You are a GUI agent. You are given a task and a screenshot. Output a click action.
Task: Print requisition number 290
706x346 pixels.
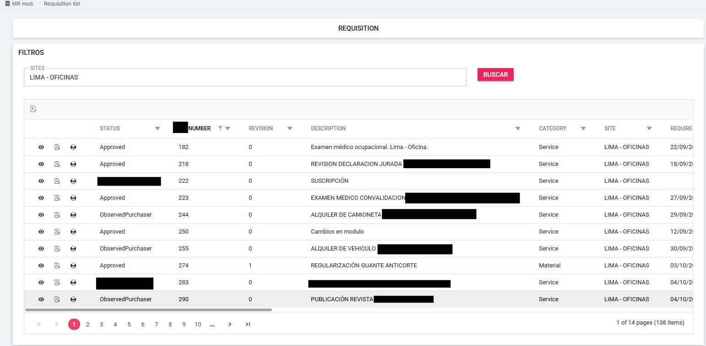[x=73, y=299]
